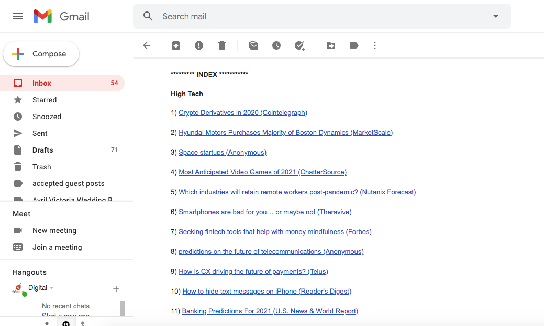Click the Gmail logo

tap(61, 16)
